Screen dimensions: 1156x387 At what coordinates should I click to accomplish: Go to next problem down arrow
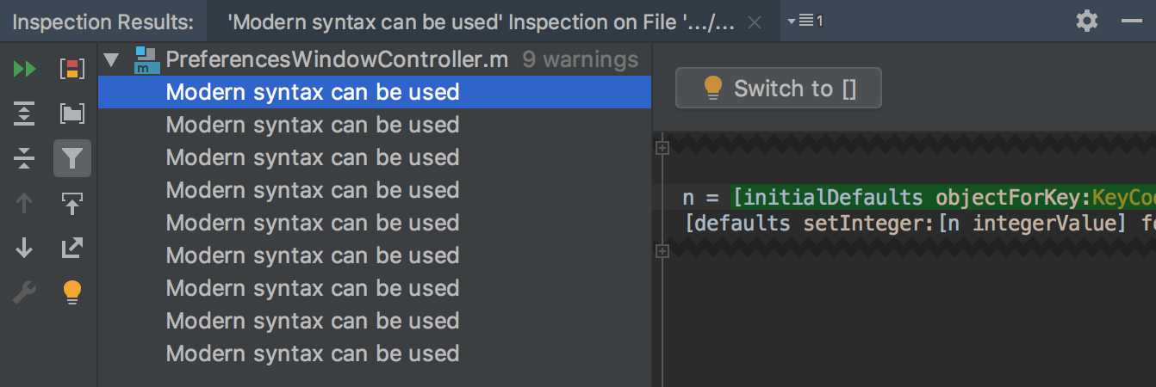(24, 248)
